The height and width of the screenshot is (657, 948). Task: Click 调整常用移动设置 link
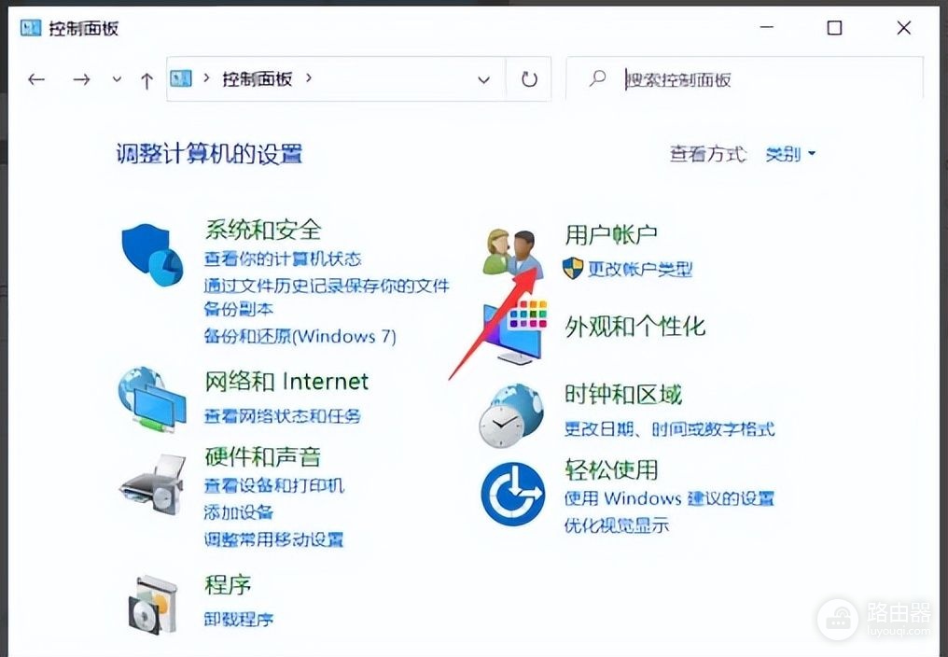coord(274,539)
